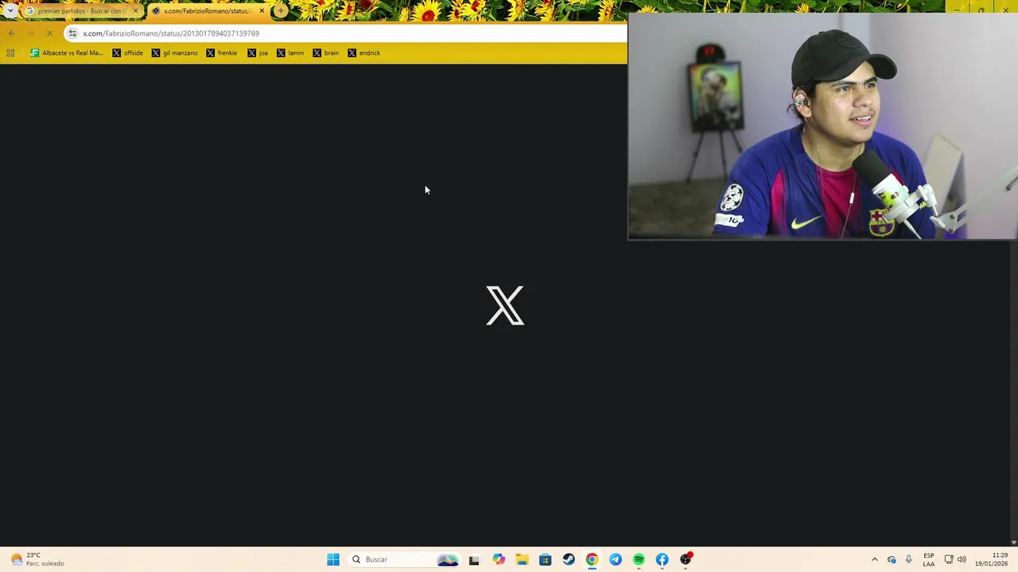
Task: Switch to the 'premier partidos' Google tab
Action: (80, 11)
